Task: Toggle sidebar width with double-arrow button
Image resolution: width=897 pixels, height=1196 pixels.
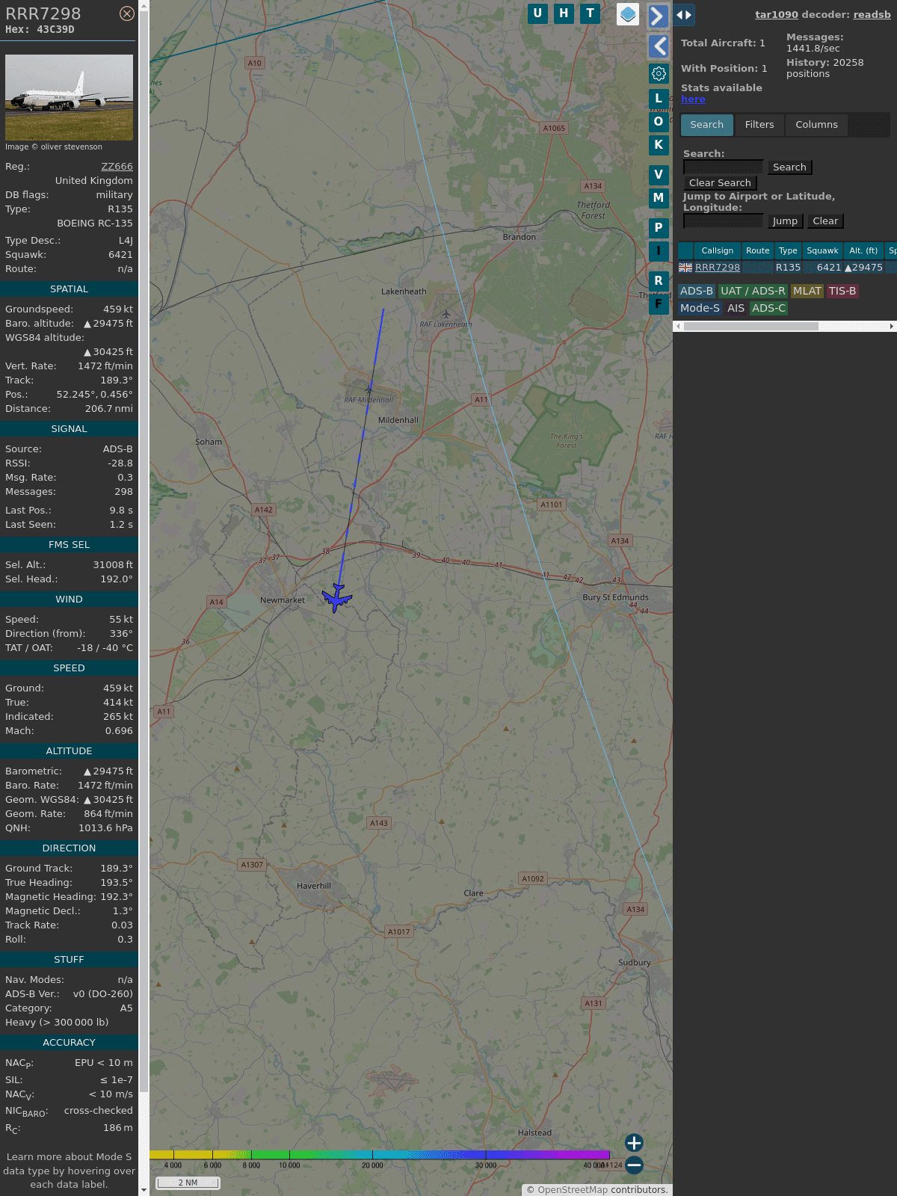Action: pos(684,15)
